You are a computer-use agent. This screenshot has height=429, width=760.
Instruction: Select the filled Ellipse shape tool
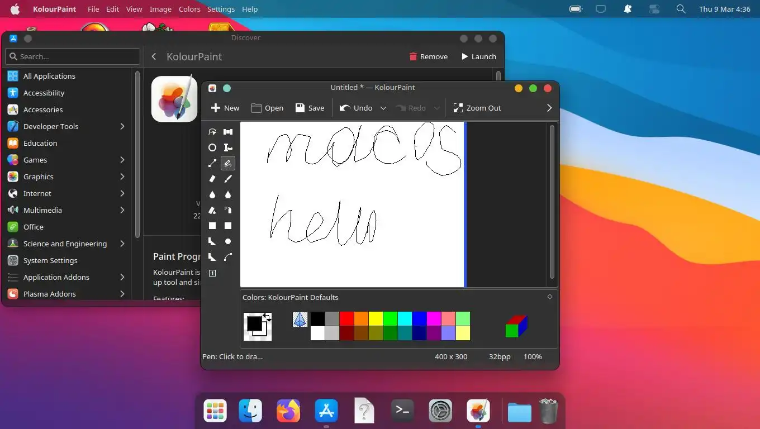(x=228, y=241)
